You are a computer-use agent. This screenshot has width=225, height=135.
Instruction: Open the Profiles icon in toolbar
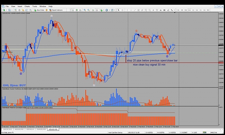9,10
